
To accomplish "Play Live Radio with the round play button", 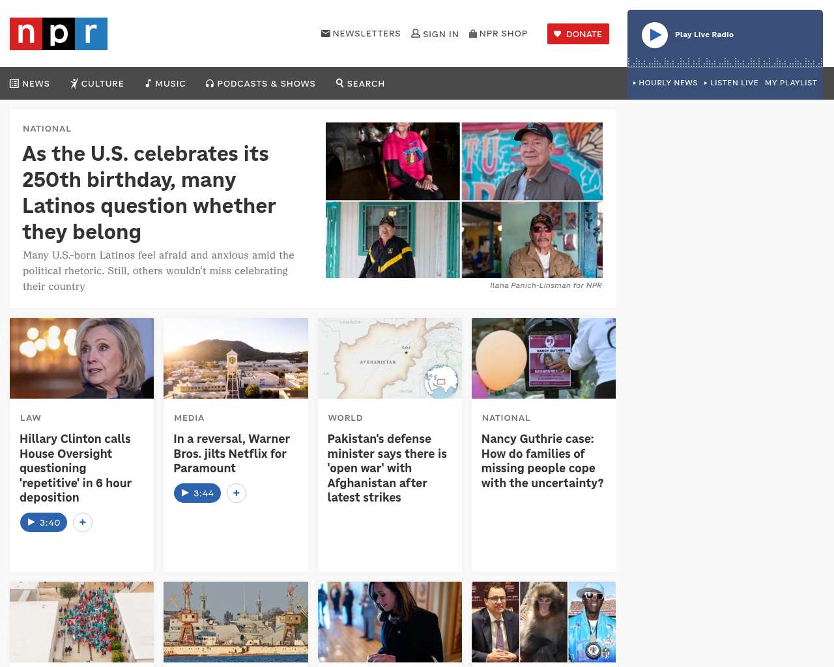I will [655, 35].
